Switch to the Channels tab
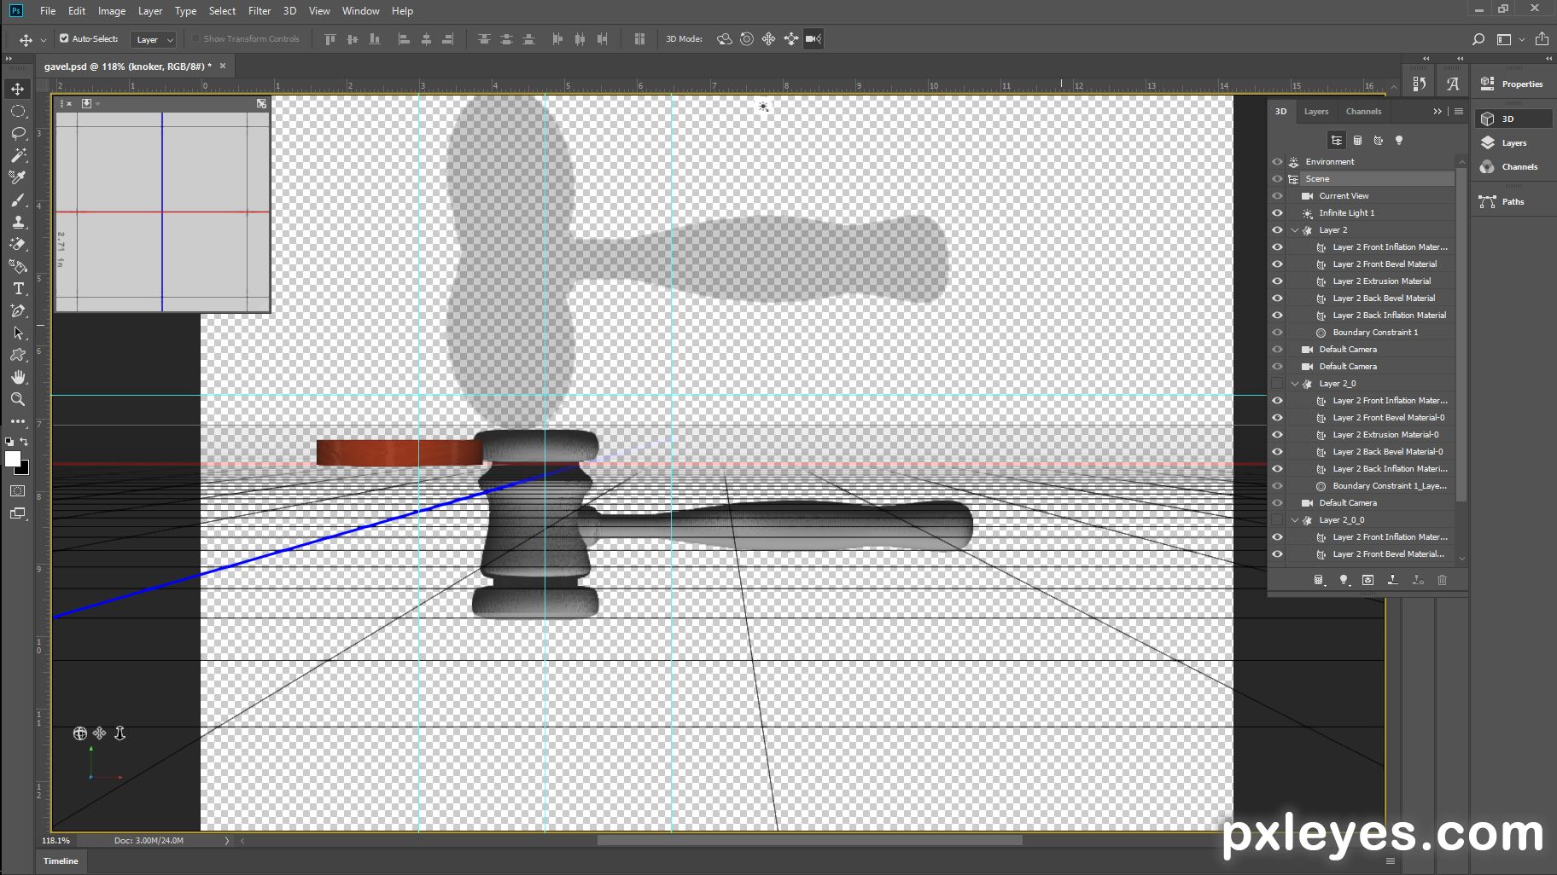This screenshot has height=875, width=1557. [x=1363, y=112]
